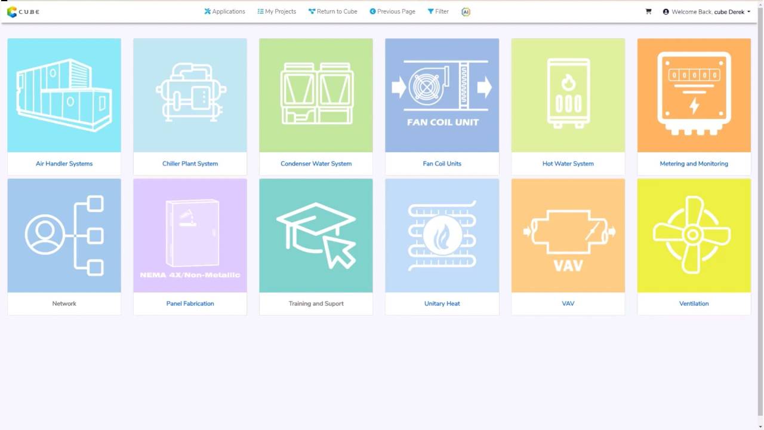Open the Condenser Water System link
Image resolution: width=764 pixels, height=430 pixels.
coord(316,164)
